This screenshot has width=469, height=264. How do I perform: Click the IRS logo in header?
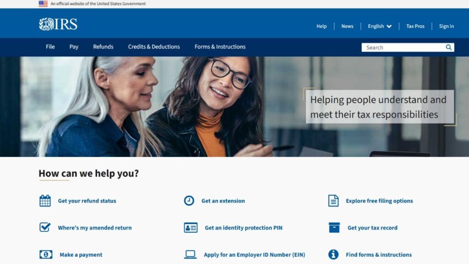pos(58,24)
